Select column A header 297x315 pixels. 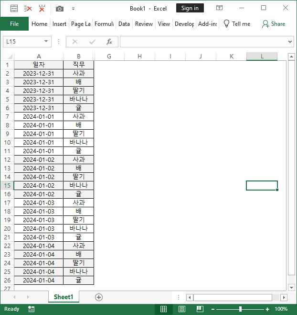pos(39,56)
